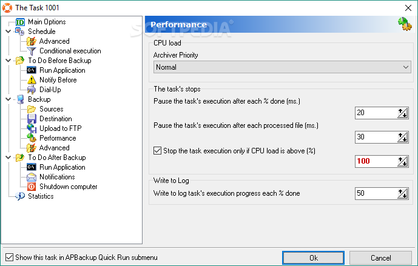Image resolution: width=418 pixels, height=266 pixels.
Task: Confirm settings with the Ok button
Action: (313, 258)
